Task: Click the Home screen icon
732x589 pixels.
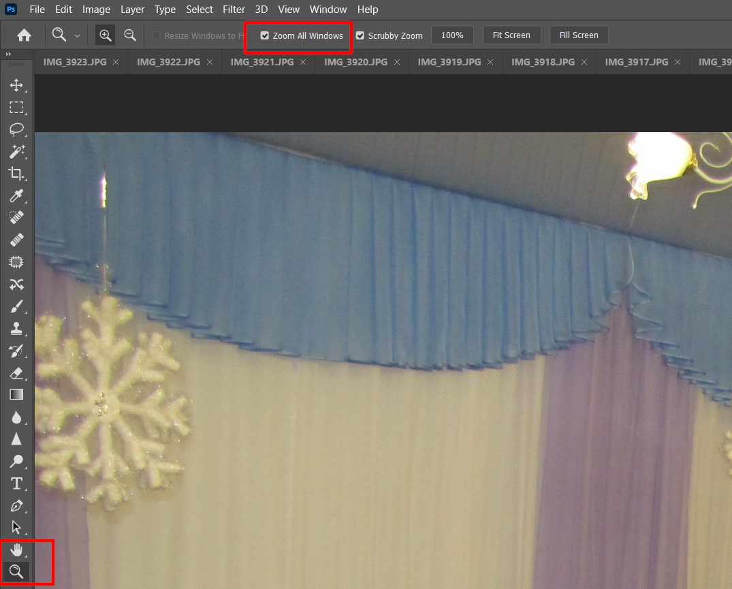Action: click(24, 35)
